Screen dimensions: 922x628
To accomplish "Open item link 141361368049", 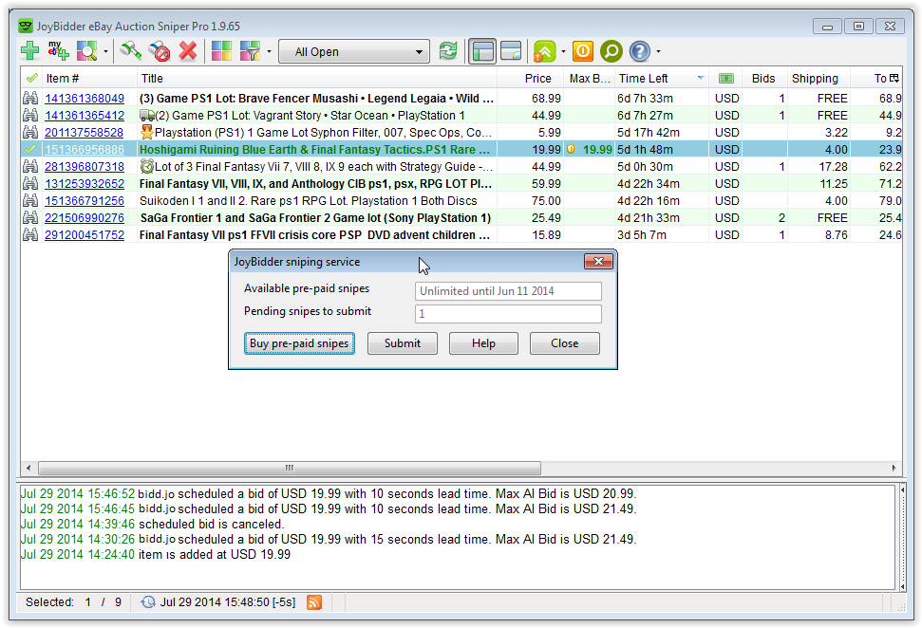I will click(85, 99).
